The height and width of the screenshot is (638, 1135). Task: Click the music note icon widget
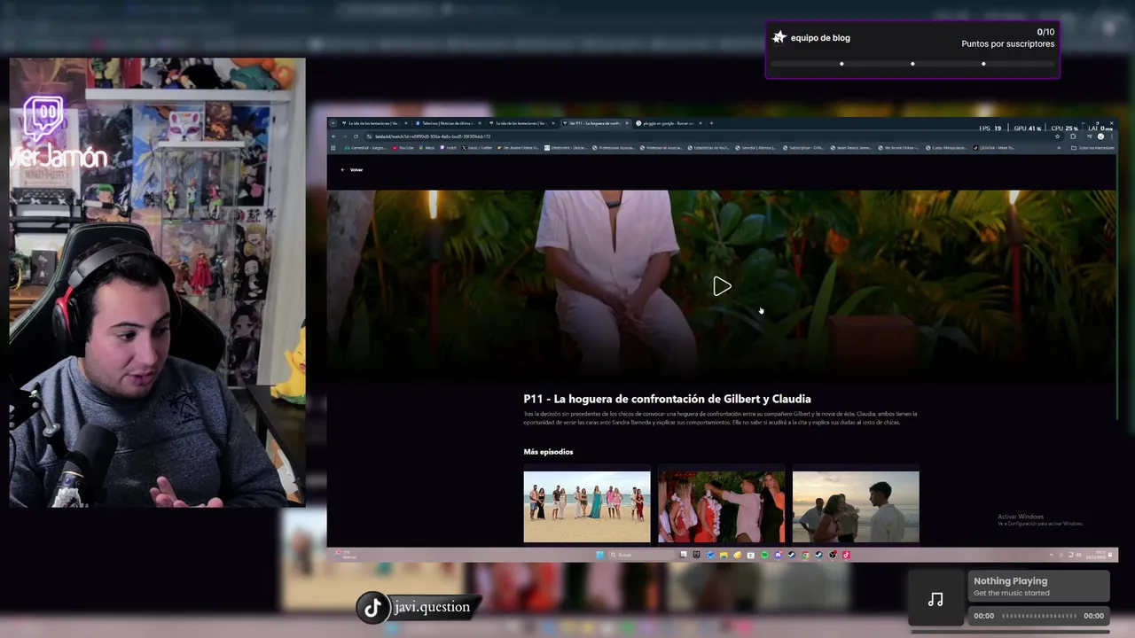[935, 599]
